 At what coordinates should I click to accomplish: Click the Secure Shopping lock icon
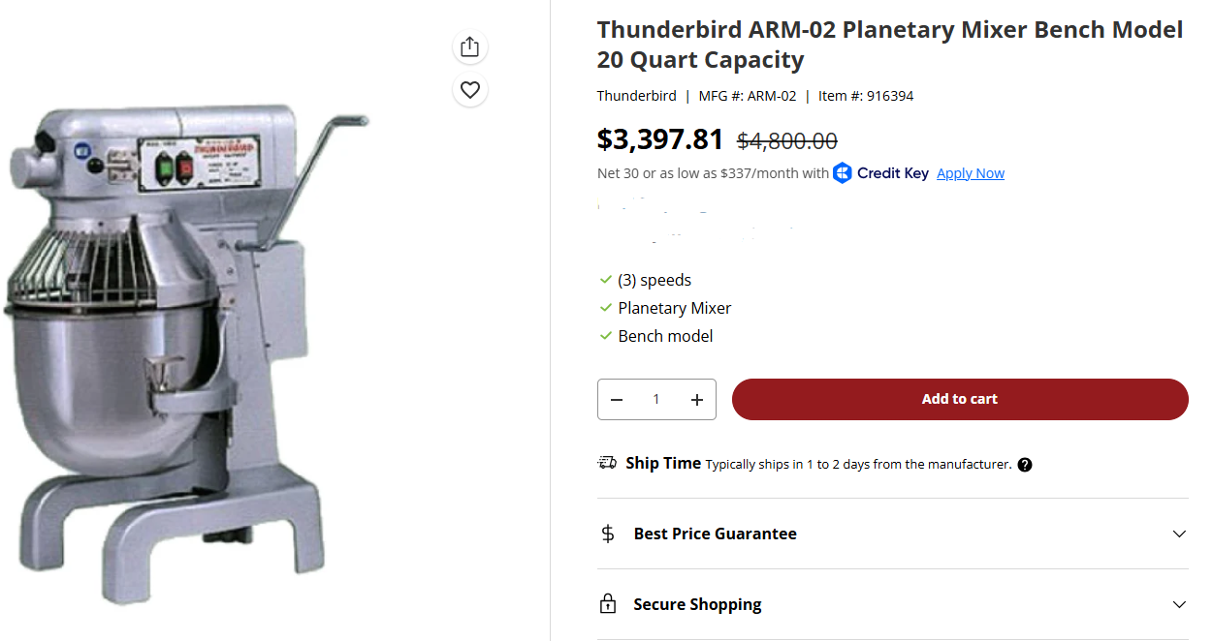coord(608,604)
